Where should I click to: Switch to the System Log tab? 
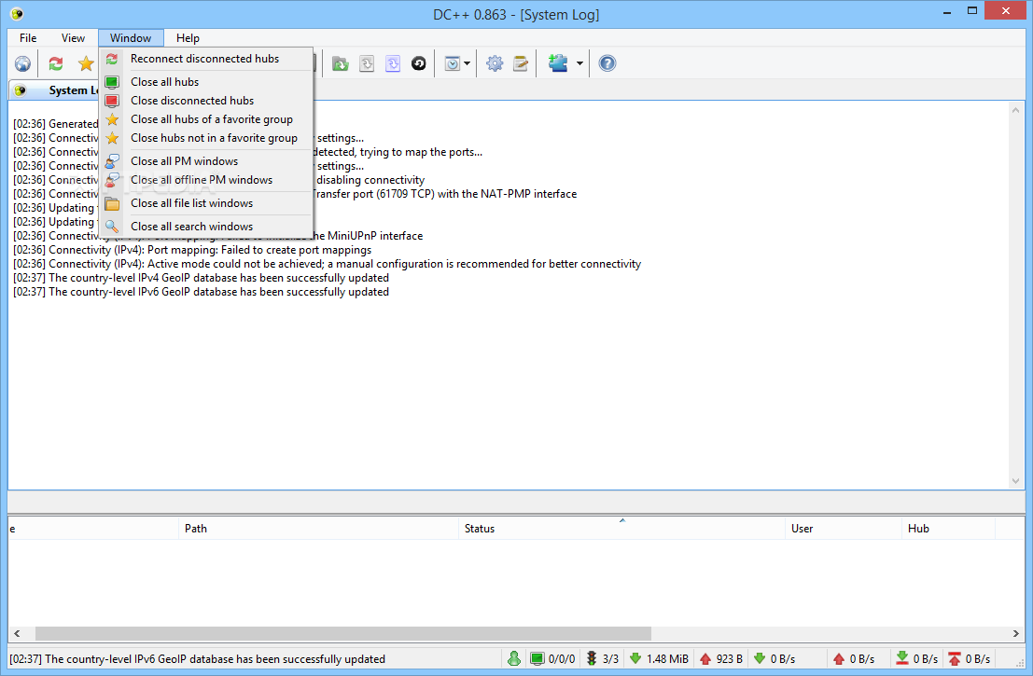click(54, 90)
